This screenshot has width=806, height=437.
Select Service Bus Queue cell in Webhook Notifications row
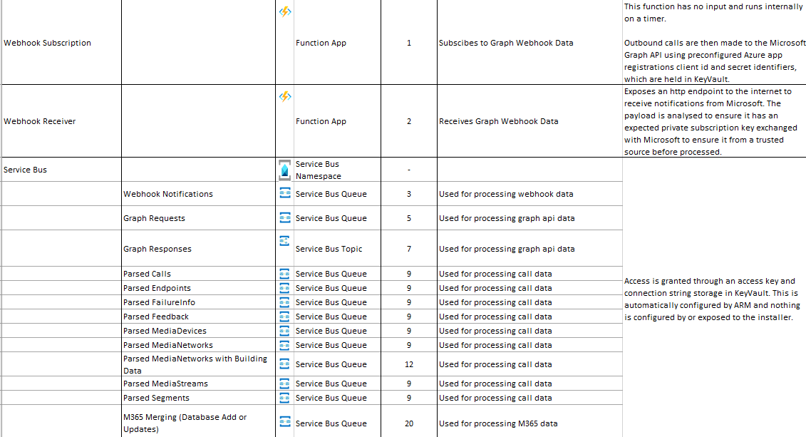coord(337,194)
